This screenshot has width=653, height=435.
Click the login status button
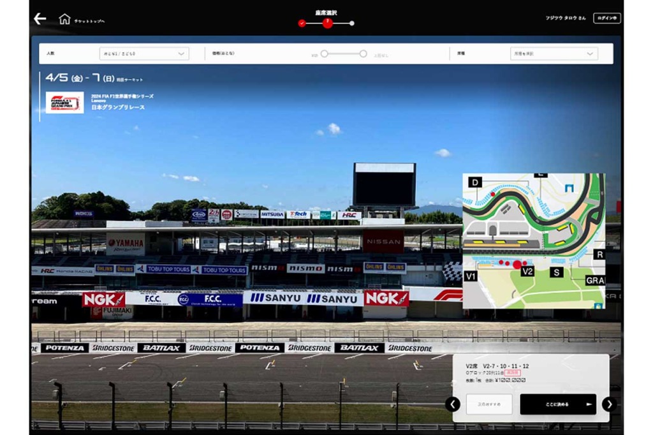pos(606,18)
